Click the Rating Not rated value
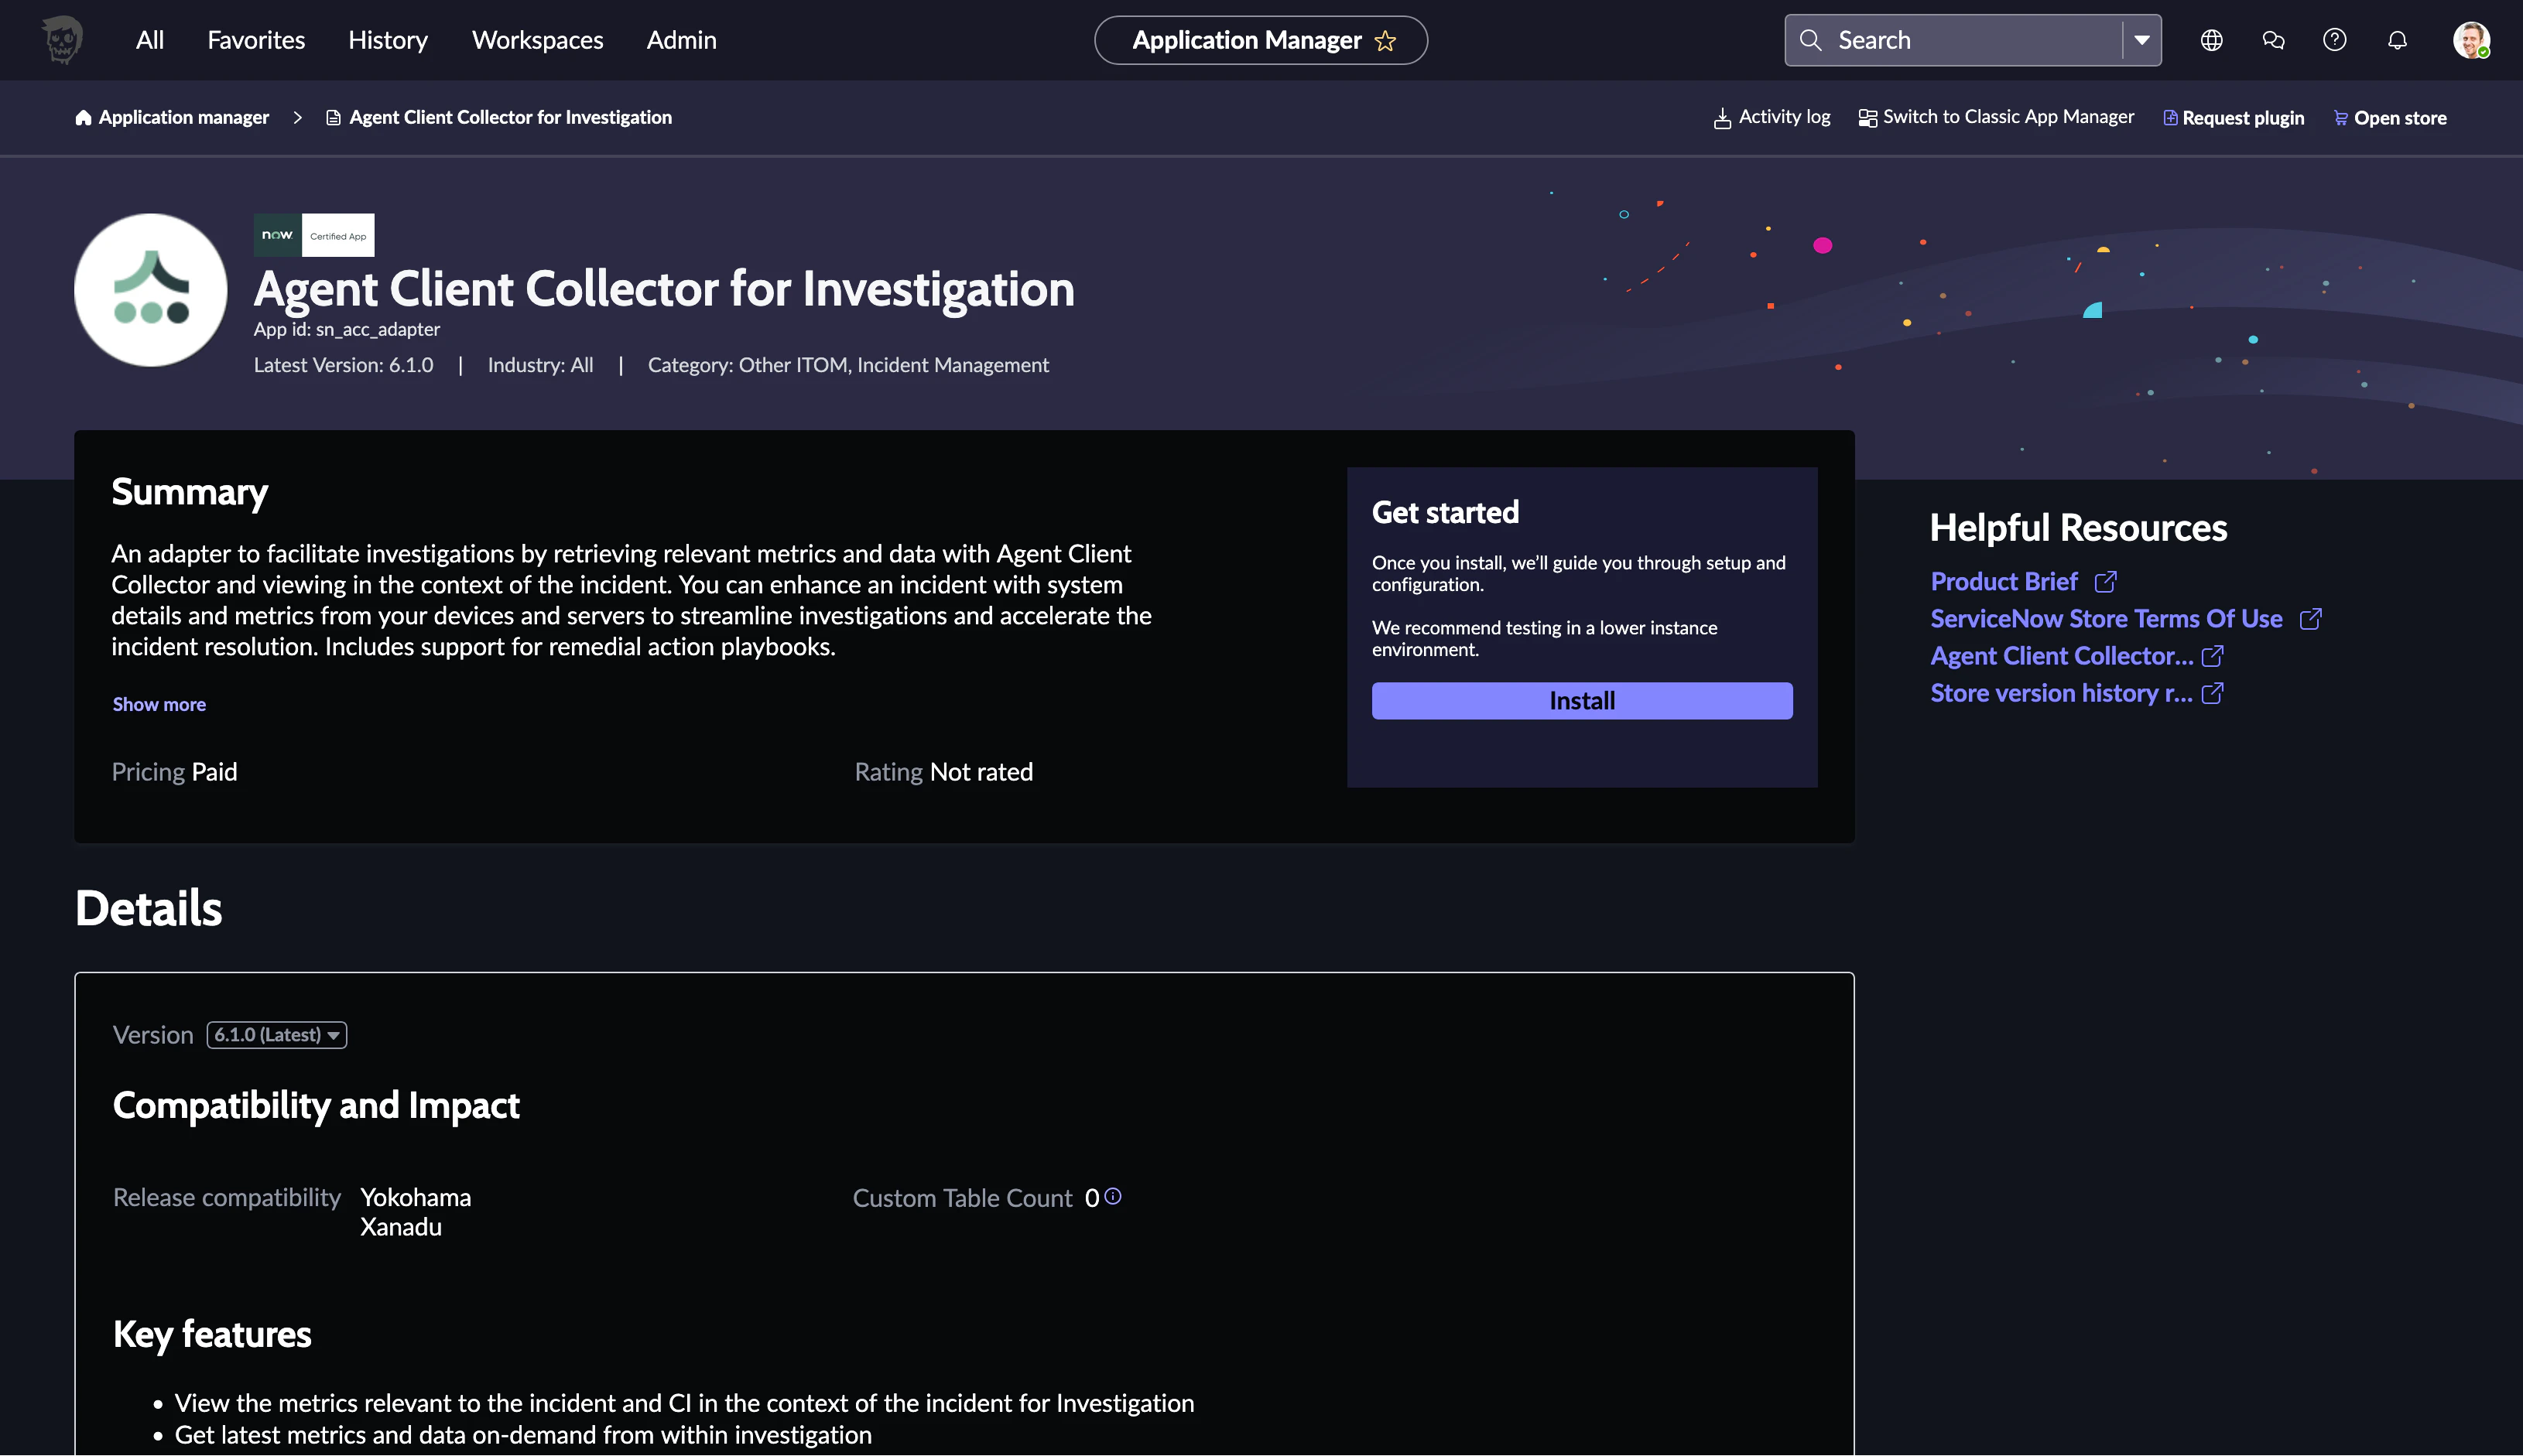Screen dimensions: 2523x1456 click(981, 772)
